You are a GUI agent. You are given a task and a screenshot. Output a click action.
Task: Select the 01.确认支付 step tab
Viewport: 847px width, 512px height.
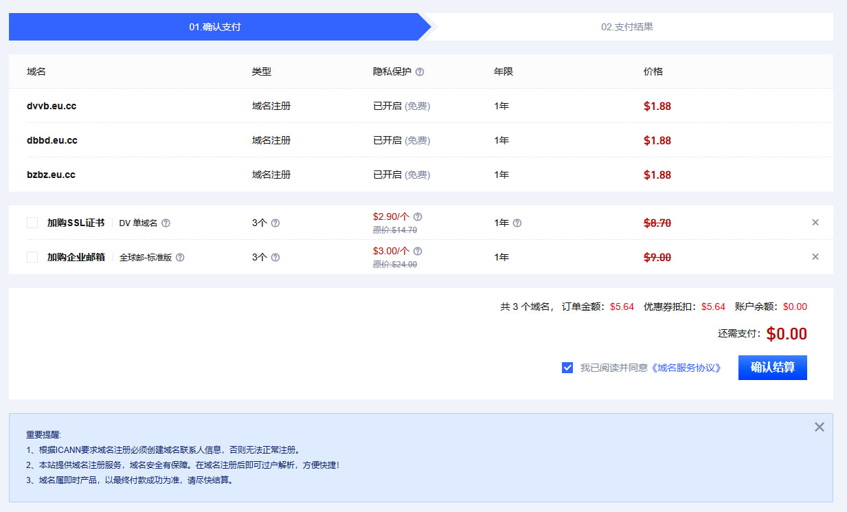216,27
